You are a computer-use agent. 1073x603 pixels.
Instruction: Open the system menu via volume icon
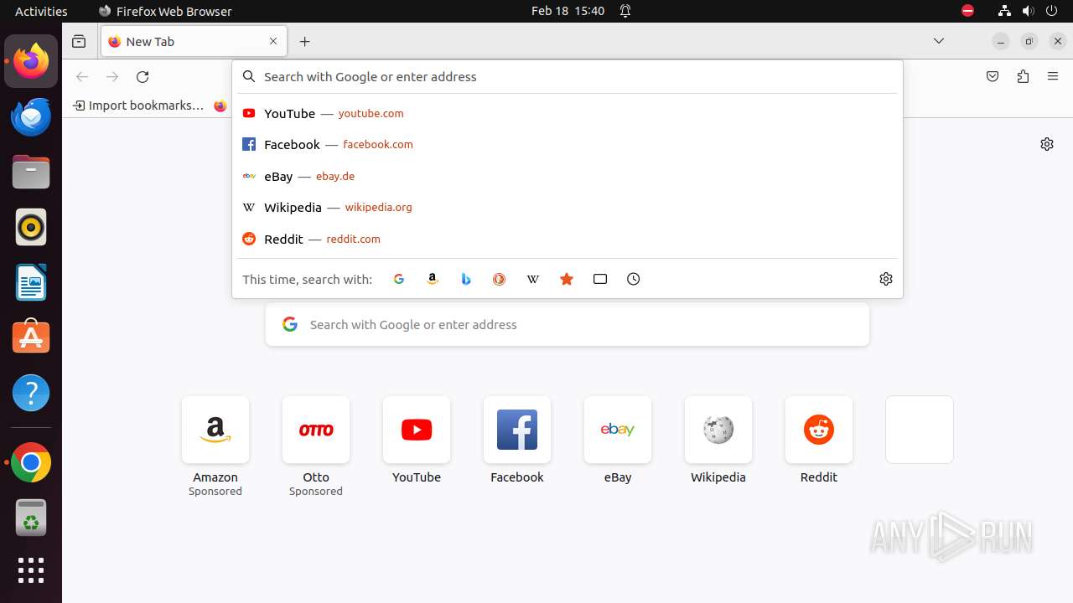click(x=1028, y=11)
